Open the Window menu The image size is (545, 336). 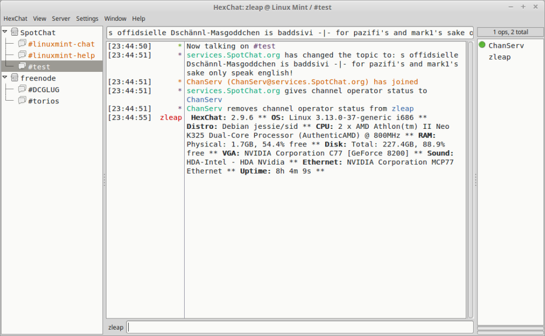115,18
